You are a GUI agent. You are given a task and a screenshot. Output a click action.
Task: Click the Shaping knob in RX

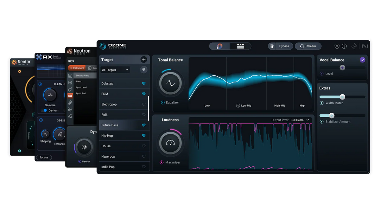45,134
